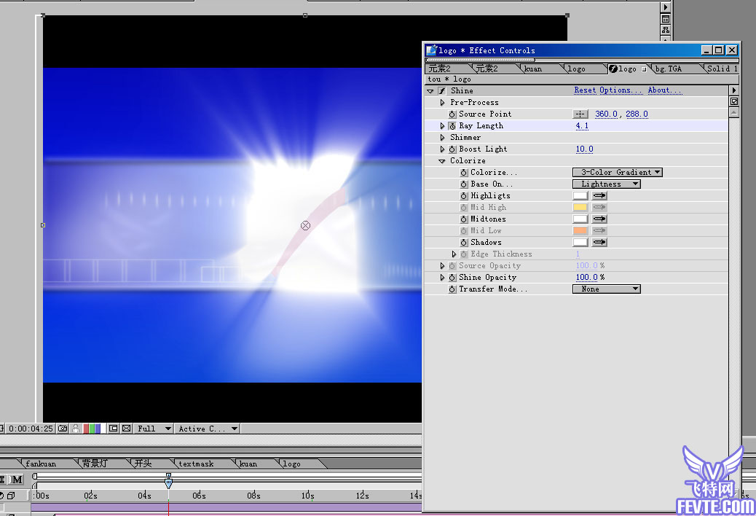Toggle the Shine Opacity stopwatch
Screen dimensions: 756x516
[x=452, y=278]
